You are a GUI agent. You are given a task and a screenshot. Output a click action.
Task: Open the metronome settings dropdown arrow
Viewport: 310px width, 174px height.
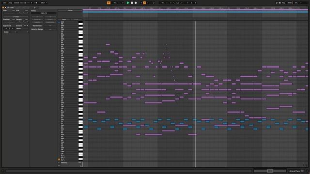pyautogui.click(x=39, y=3)
